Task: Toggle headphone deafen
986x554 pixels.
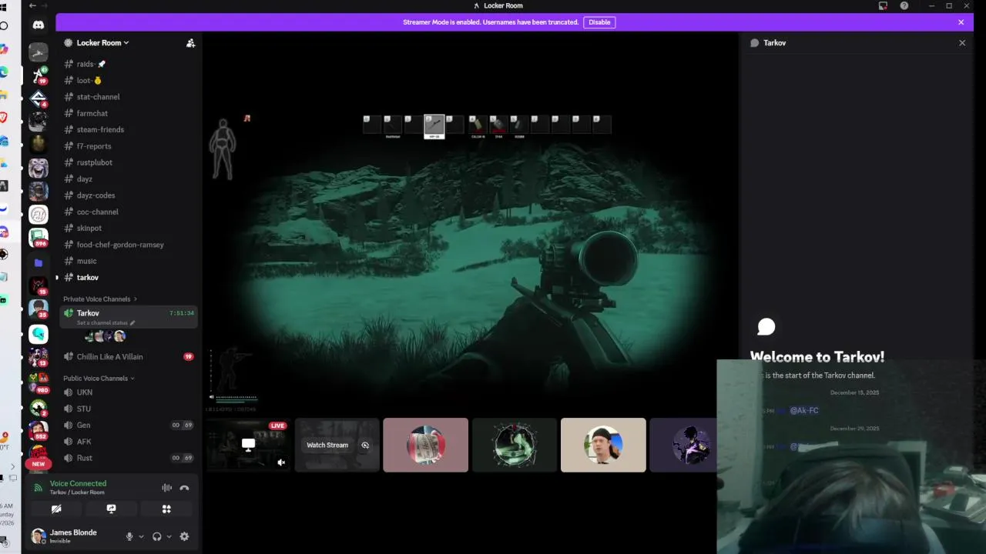Action: pos(157,536)
